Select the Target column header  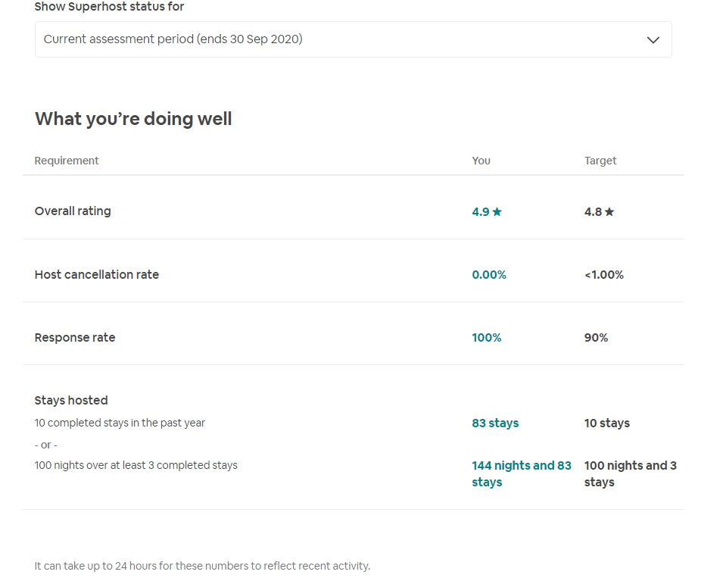600,161
